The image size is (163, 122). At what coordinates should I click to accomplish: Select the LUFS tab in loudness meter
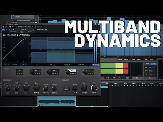click(x=147, y=64)
